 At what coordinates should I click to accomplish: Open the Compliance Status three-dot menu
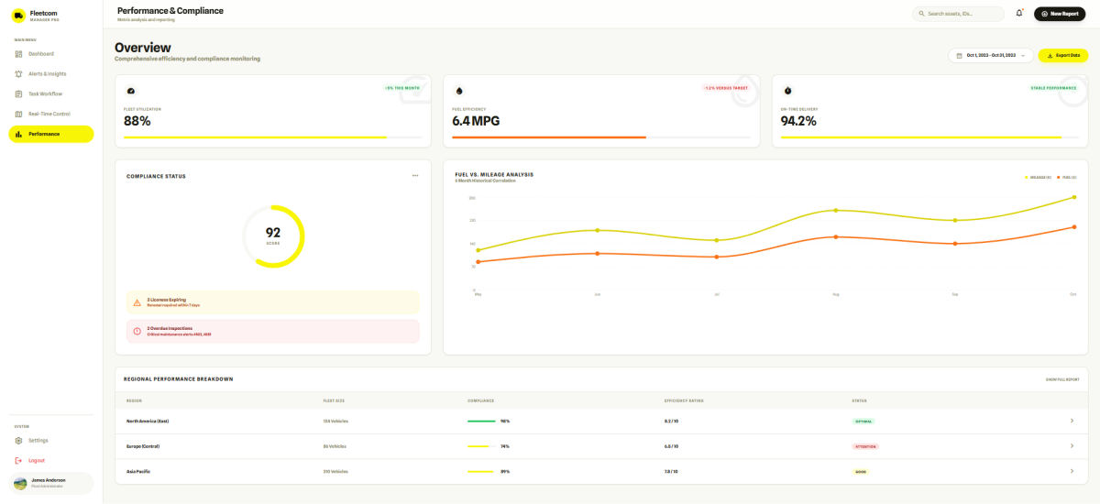(415, 175)
